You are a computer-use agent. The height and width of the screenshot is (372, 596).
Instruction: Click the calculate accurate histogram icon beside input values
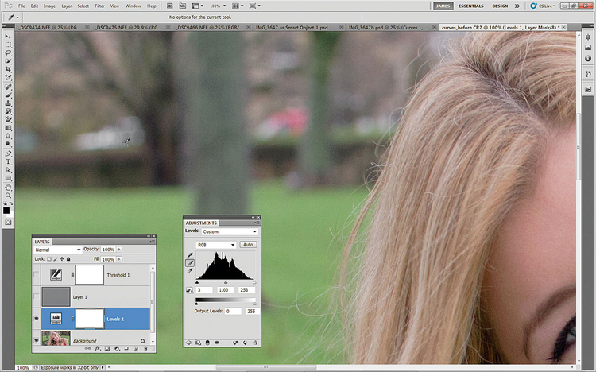pos(189,290)
